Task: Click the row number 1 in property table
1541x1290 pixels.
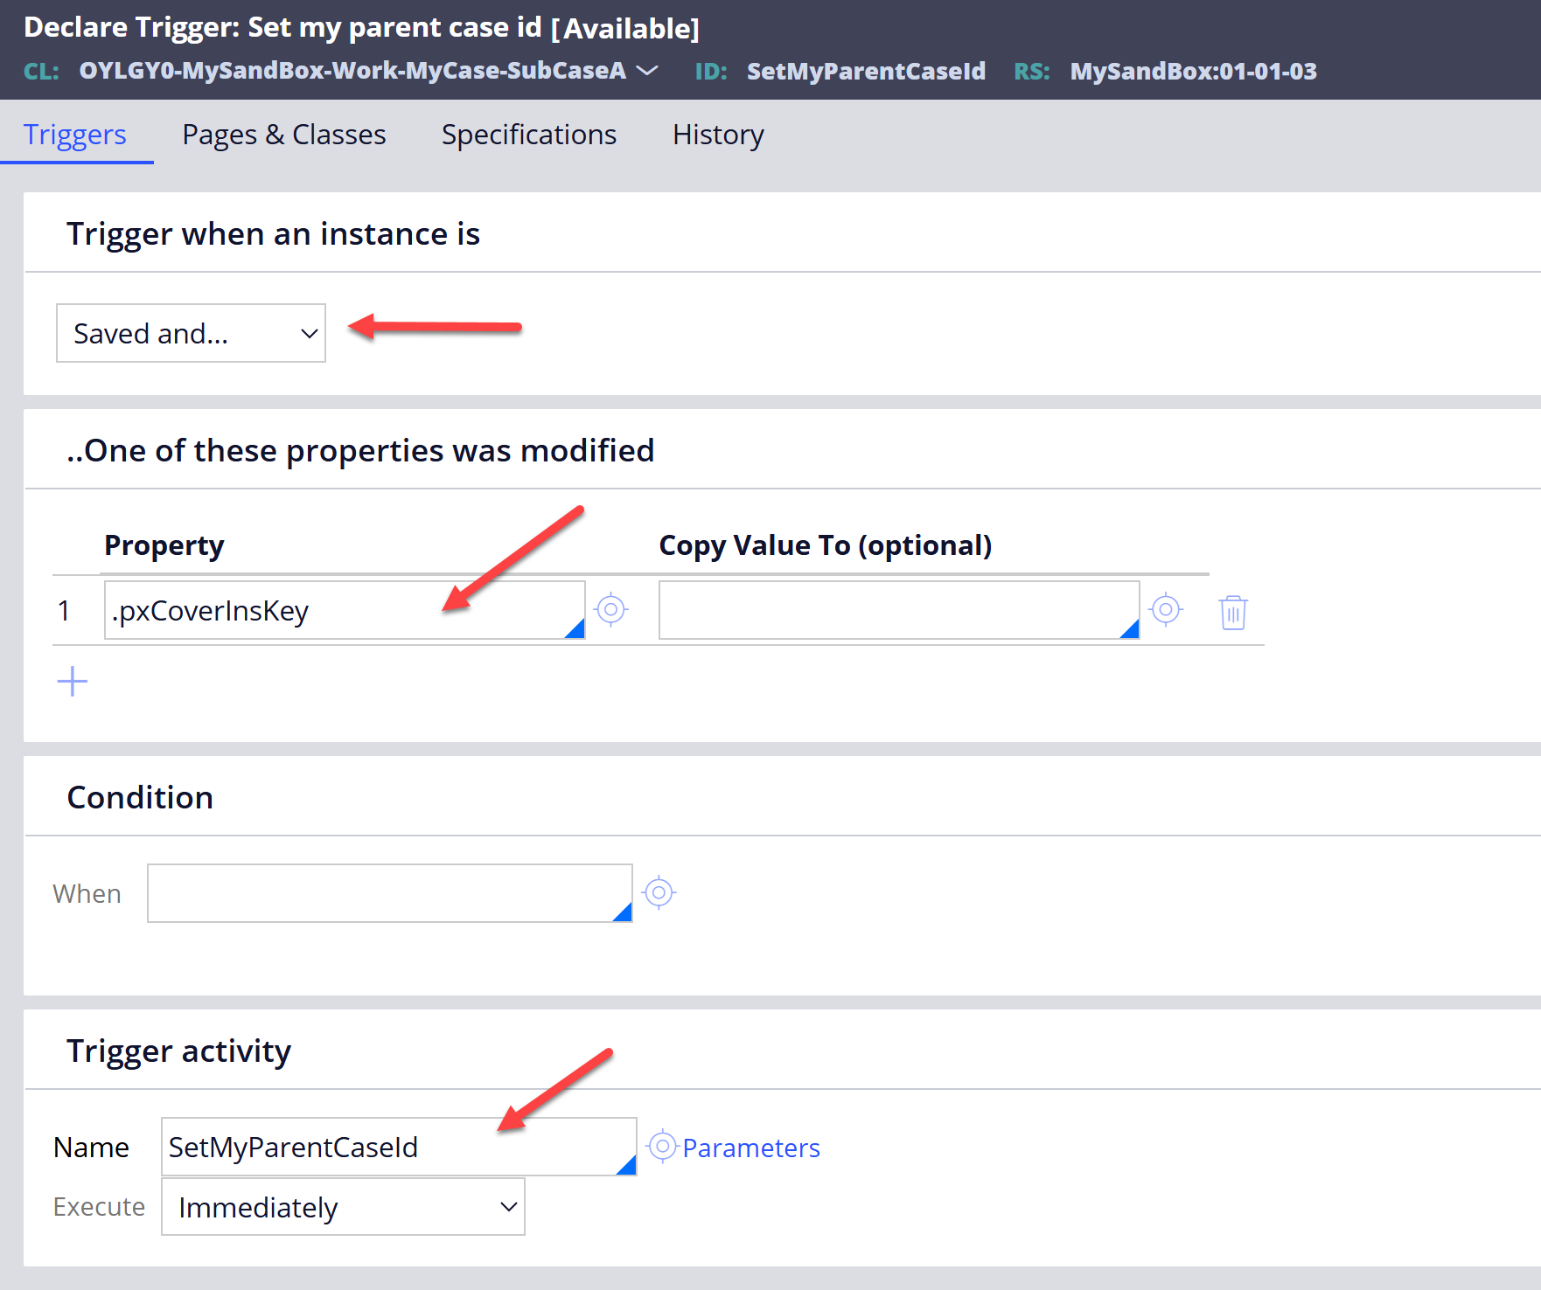Action: pos(64,610)
